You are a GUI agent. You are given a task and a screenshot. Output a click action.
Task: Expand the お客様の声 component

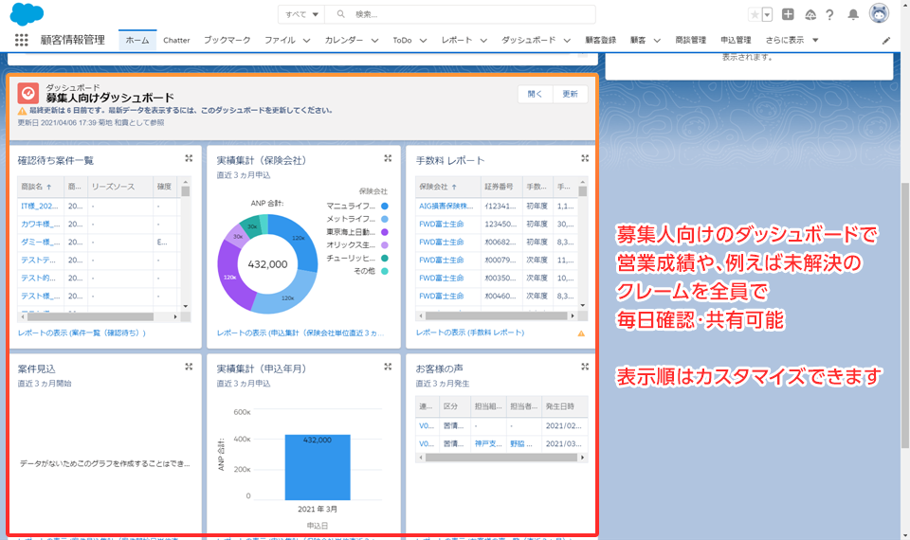585,367
